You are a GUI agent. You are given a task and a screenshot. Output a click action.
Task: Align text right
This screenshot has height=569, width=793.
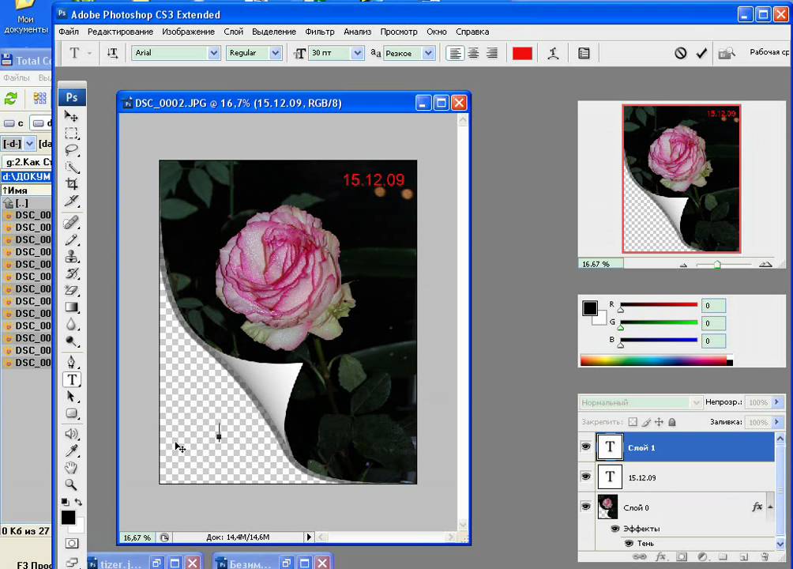point(491,53)
